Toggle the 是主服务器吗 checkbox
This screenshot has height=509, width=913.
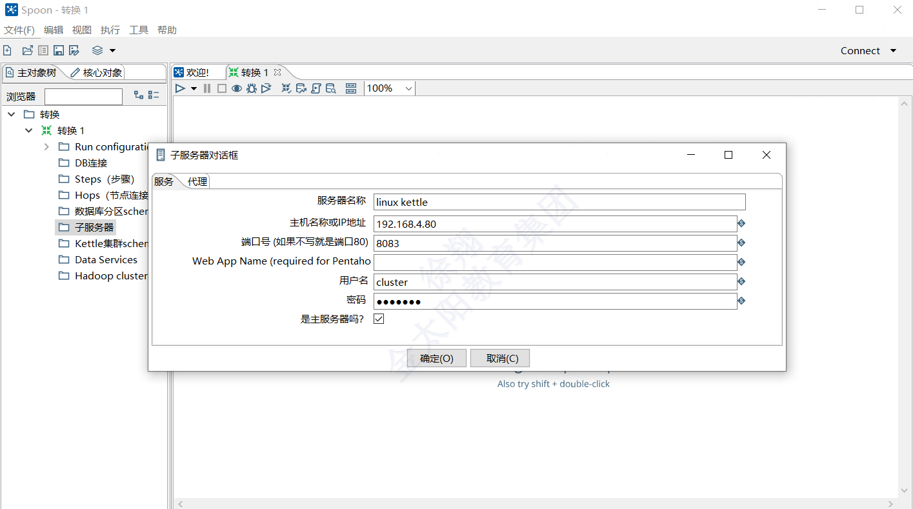(379, 318)
